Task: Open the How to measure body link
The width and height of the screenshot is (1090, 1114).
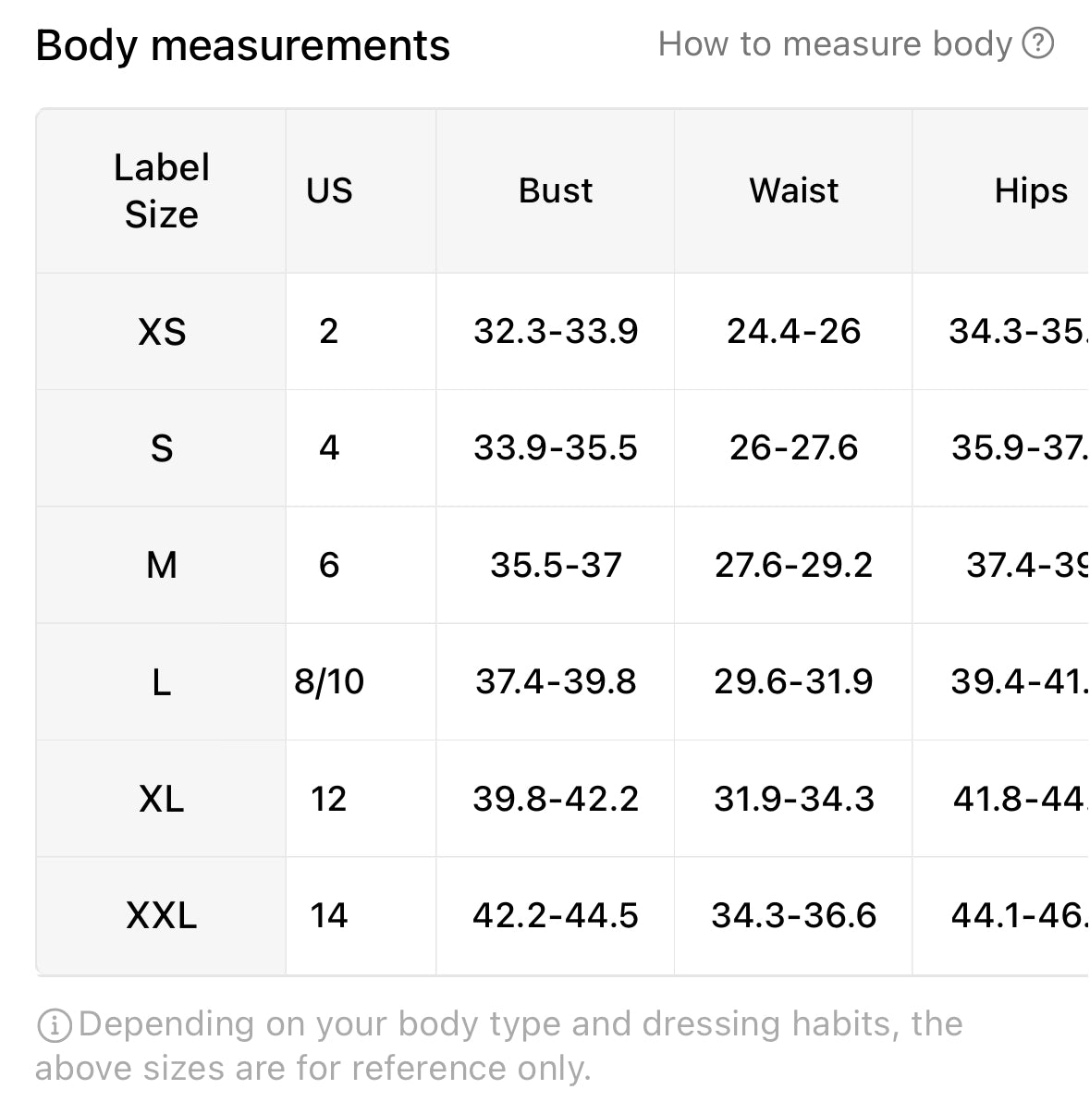Action: 855,43
